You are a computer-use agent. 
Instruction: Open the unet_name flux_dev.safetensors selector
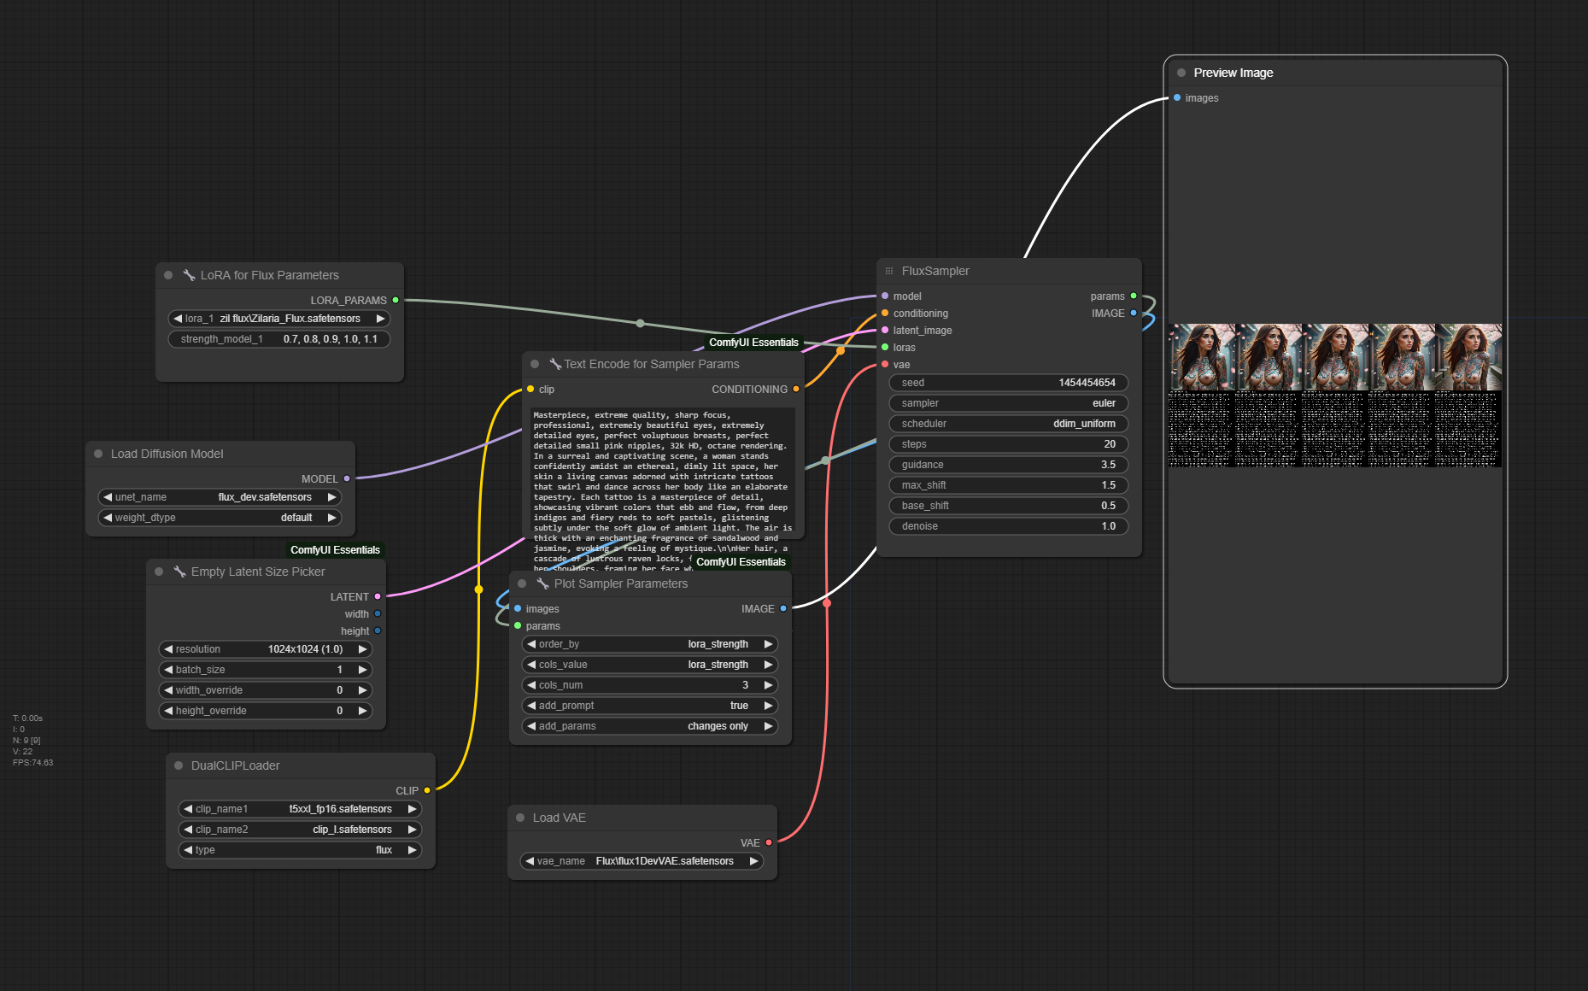click(220, 497)
